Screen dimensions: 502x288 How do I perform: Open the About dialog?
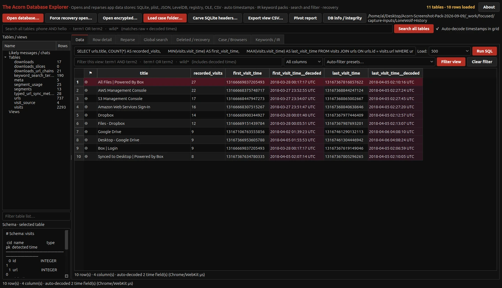point(489,7)
